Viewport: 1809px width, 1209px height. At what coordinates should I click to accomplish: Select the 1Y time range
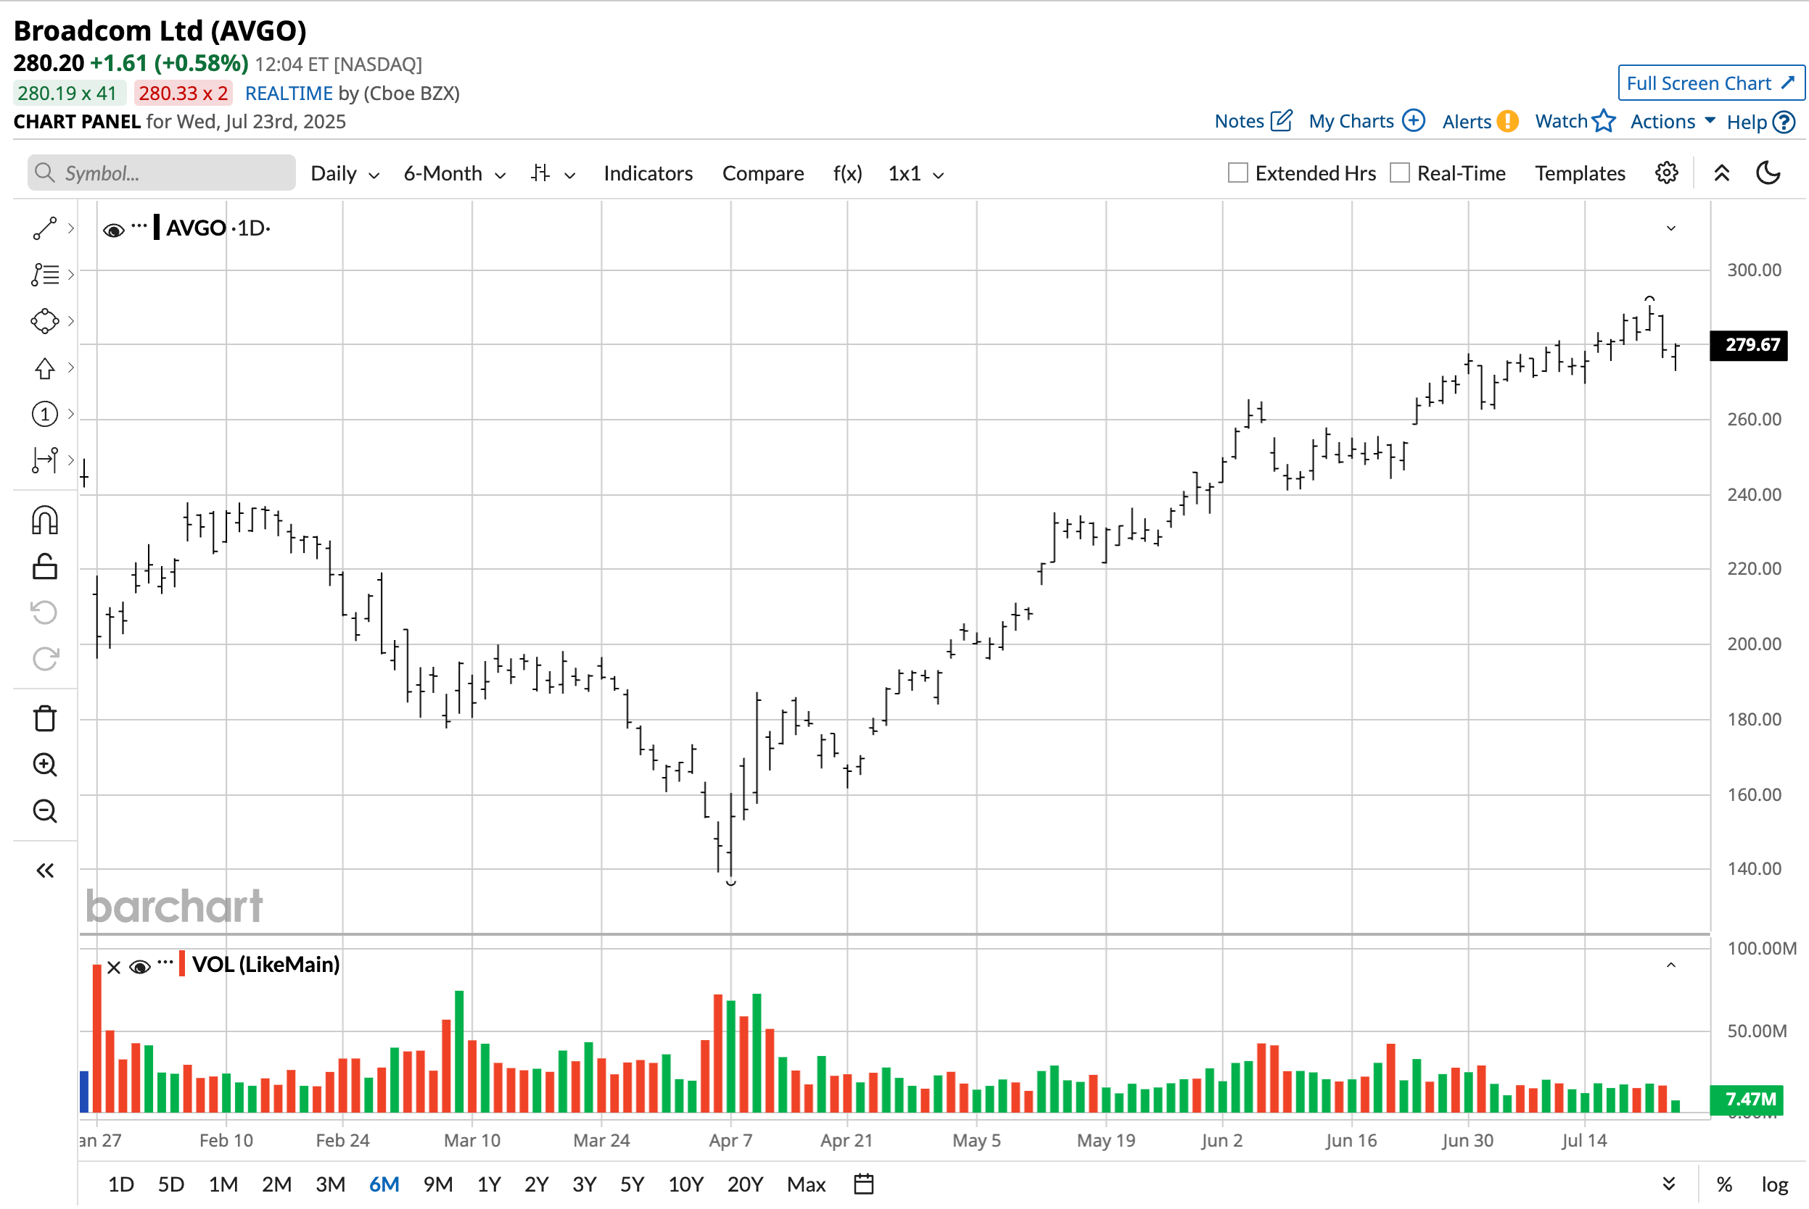pyautogui.click(x=488, y=1184)
